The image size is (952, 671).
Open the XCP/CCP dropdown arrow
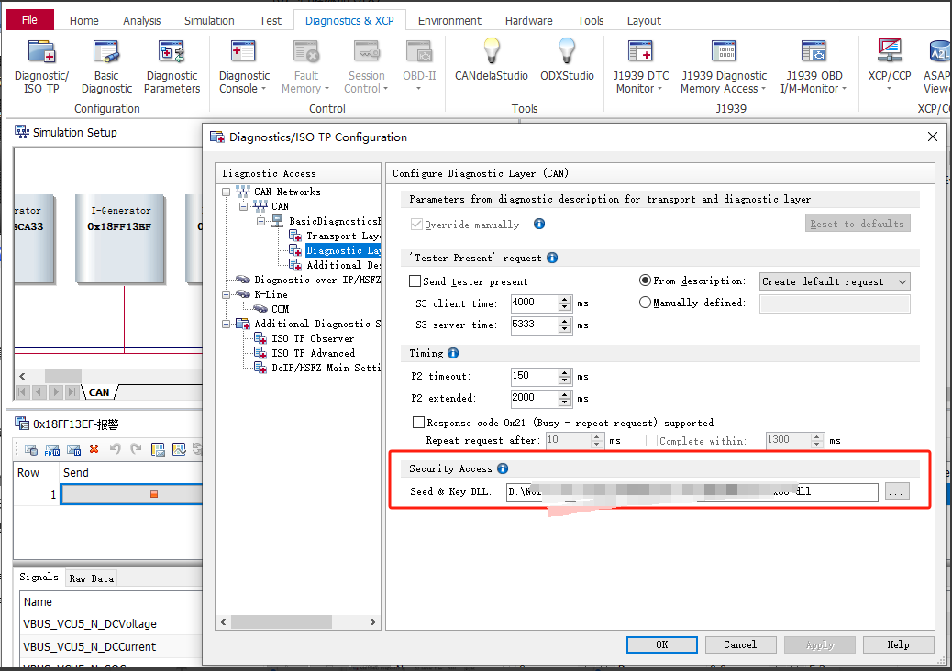890,89
